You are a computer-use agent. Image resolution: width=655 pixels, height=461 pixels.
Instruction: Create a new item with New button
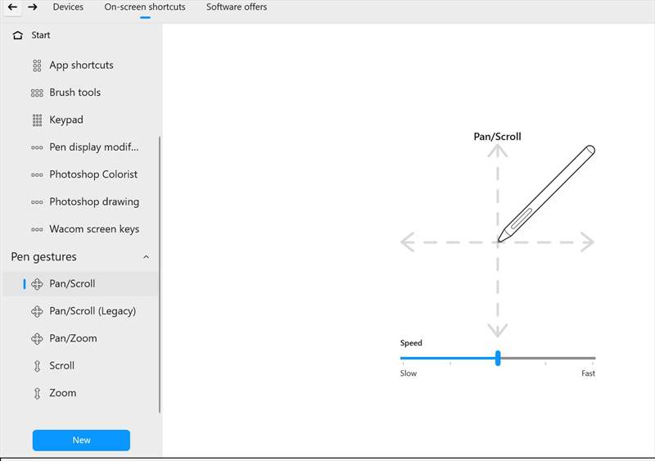pos(81,440)
